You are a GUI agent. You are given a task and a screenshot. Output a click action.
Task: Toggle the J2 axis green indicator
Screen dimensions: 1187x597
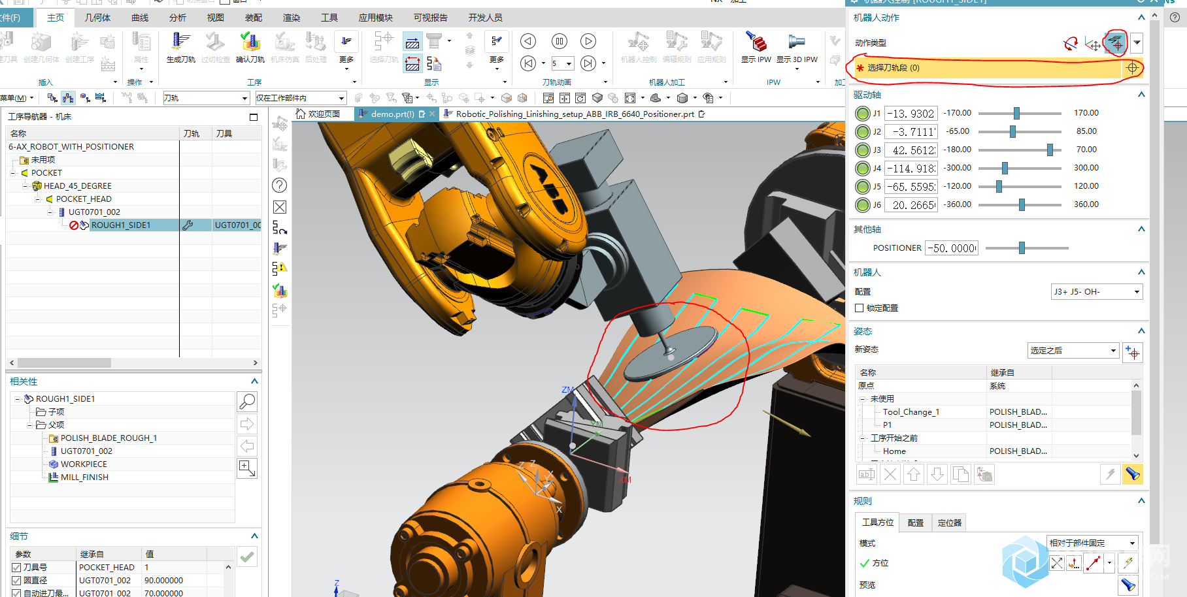(x=863, y=132)
